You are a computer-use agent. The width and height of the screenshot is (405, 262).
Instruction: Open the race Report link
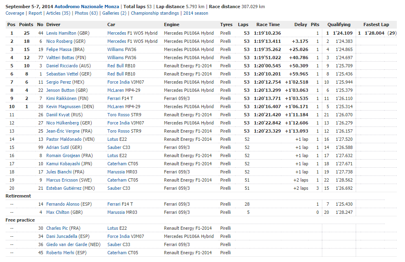click(35, 13)
